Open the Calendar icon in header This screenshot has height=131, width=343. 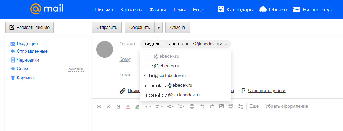pos(221,9)
